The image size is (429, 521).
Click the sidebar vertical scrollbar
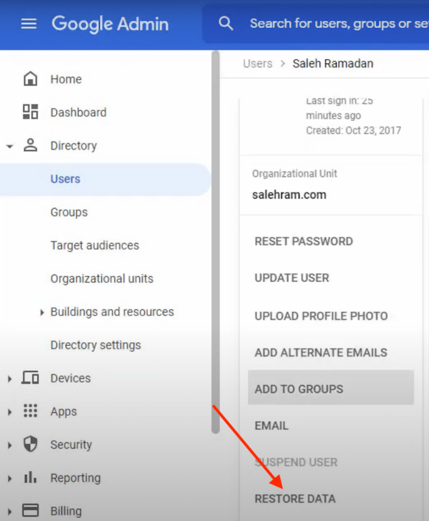tap(215, 241)
